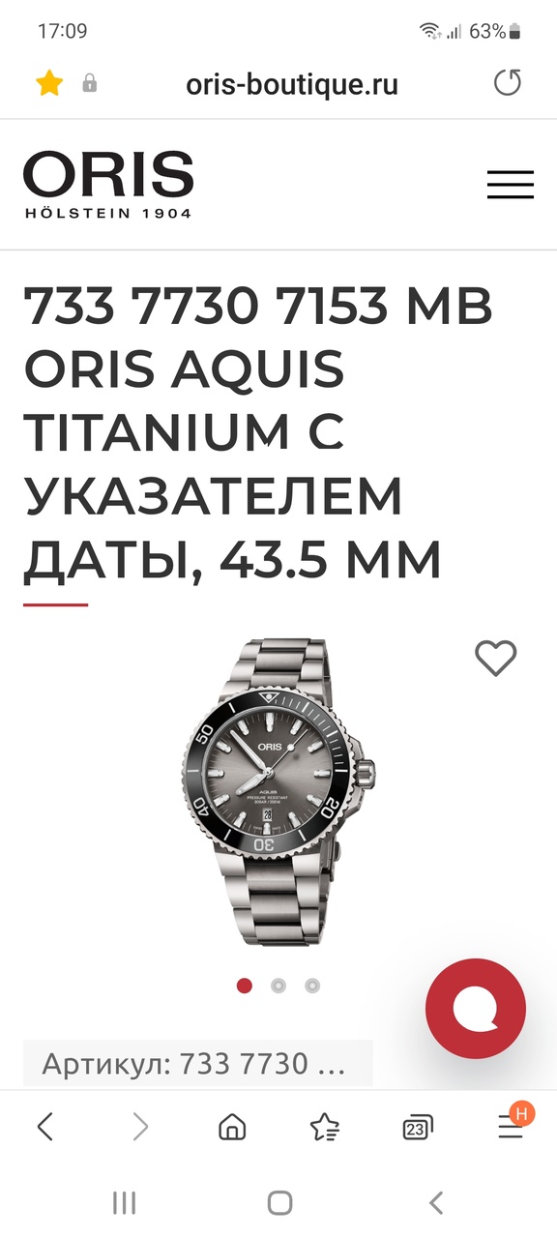The height and width of the screenshot is (1238, 557).
Task: Open the browser home page icon
Action: 232,1127
